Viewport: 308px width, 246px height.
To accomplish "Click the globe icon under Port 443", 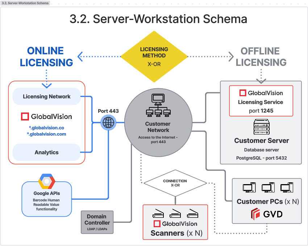I will tap(108, 123).
